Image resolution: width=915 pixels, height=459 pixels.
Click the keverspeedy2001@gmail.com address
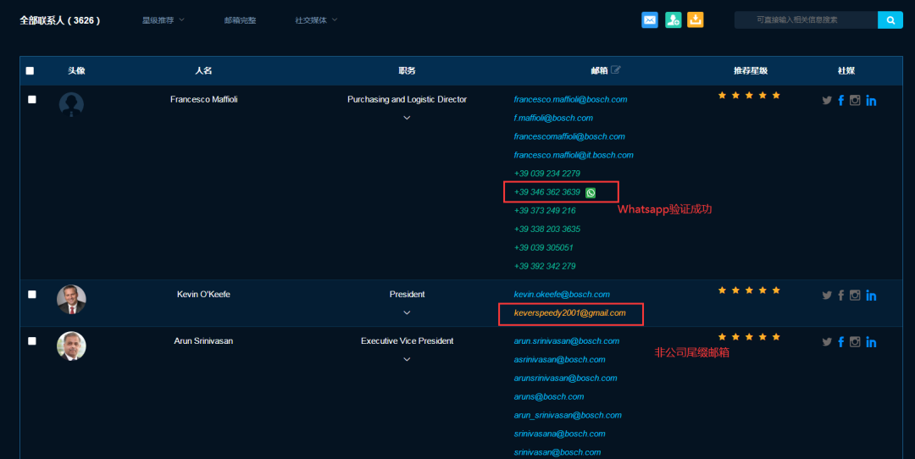(x=569, y=312)
